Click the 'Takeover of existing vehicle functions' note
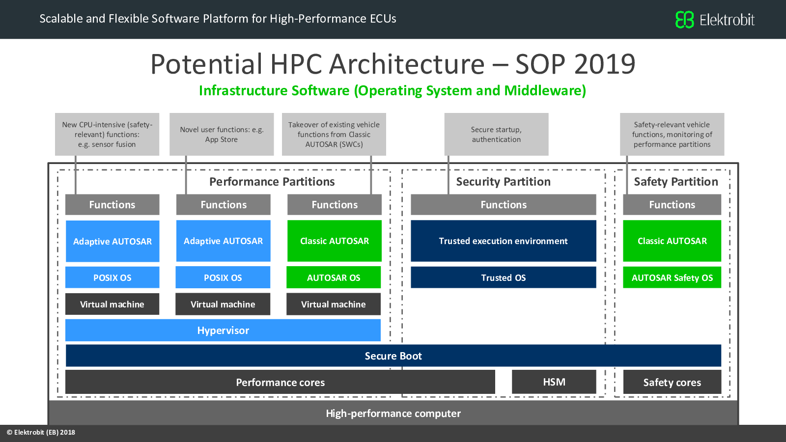This screenshot has width=786, height=442. tap(334, 135)
